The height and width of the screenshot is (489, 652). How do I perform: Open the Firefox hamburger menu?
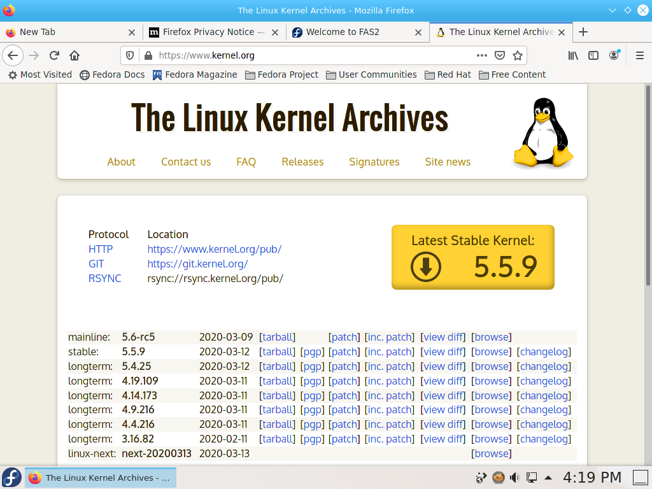pyautogui.click(x=640, y=55)
